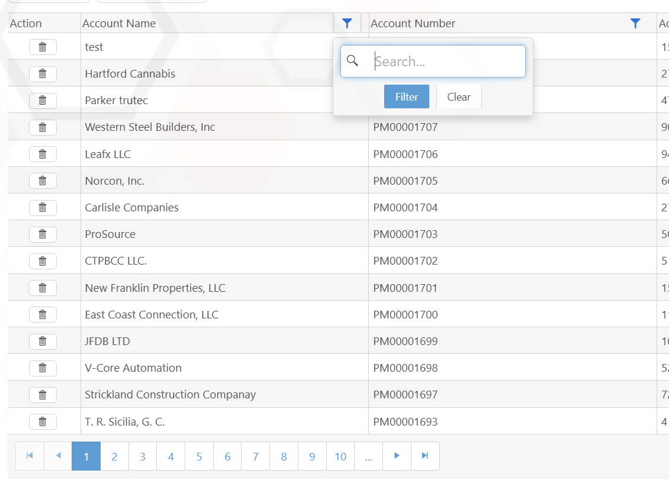Open the Account Number filter funnel

coord(635,24)
